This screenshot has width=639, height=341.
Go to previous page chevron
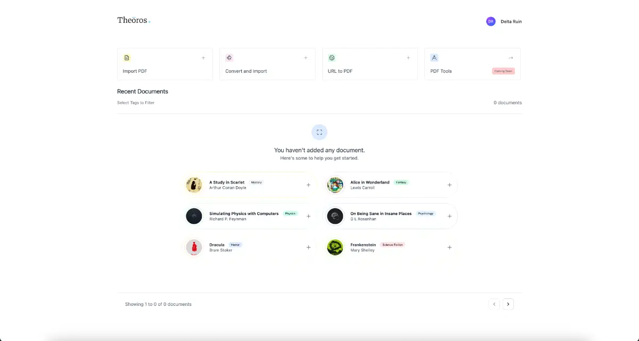494,304
